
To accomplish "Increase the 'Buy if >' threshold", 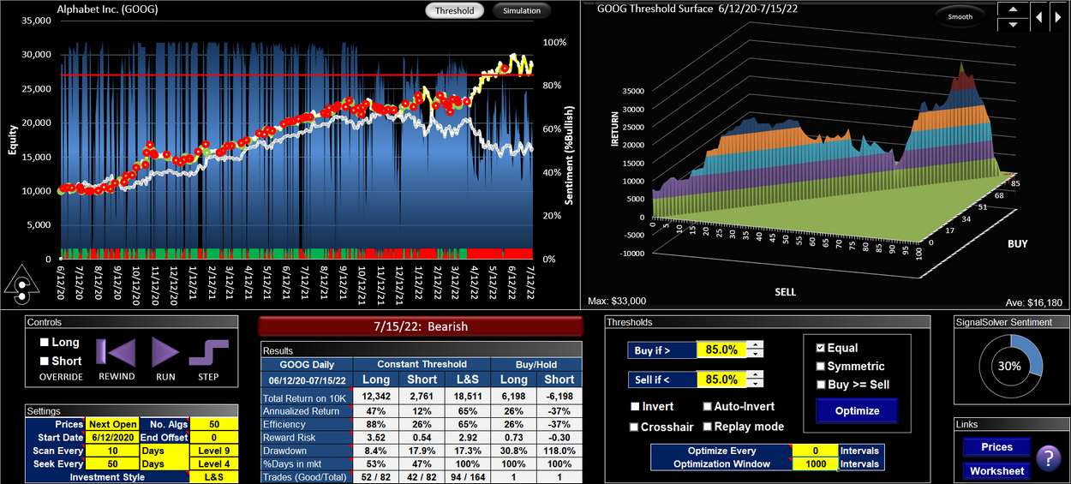I will point(754,345).
